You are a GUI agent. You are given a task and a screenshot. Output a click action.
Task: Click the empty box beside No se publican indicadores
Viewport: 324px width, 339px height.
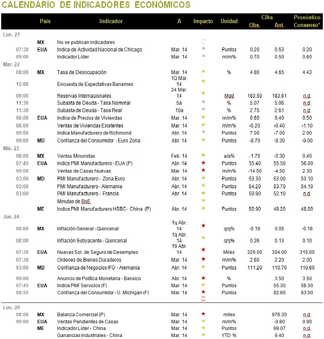[203, 41]
